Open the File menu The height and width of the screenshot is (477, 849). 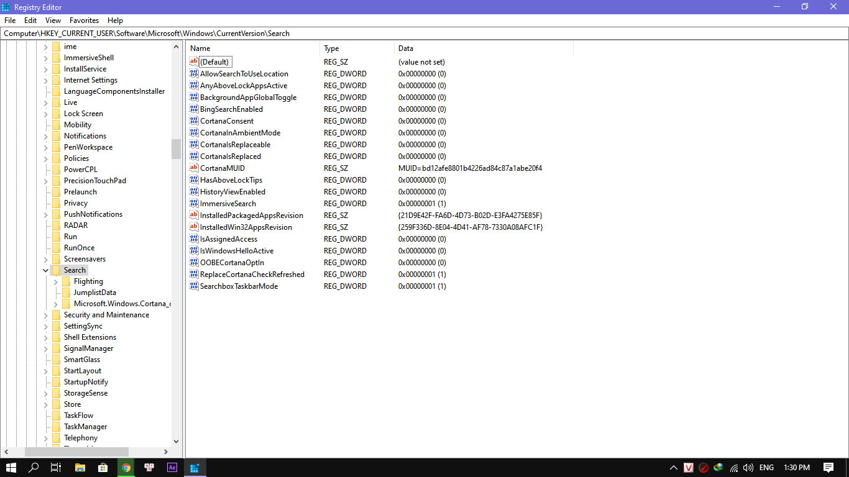point(10,20)
